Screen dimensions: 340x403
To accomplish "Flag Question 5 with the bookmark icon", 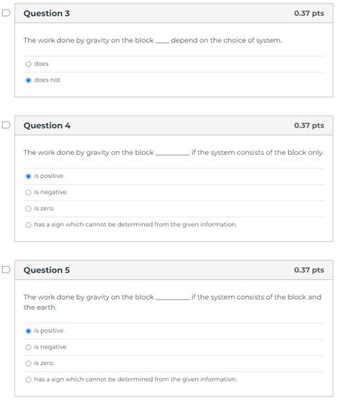I will pyautogui.click(x=6, y=270).
